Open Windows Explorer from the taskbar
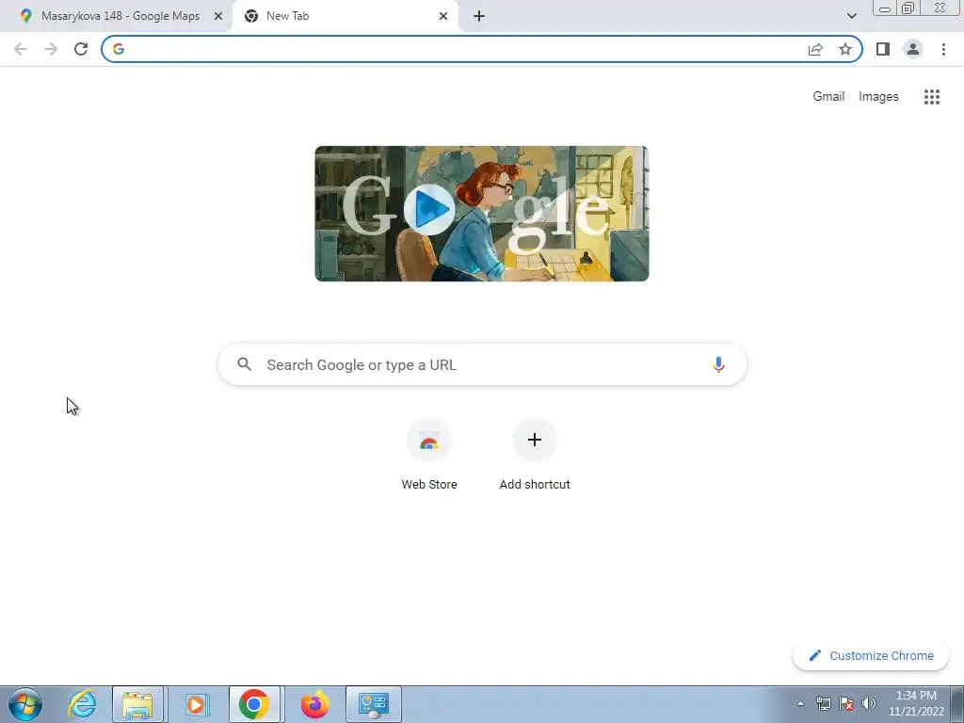This screenshot has height=723, width=964. tap(137, 704)
